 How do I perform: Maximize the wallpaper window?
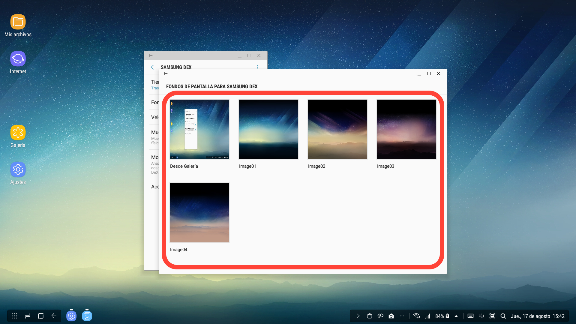click(429, 73)
